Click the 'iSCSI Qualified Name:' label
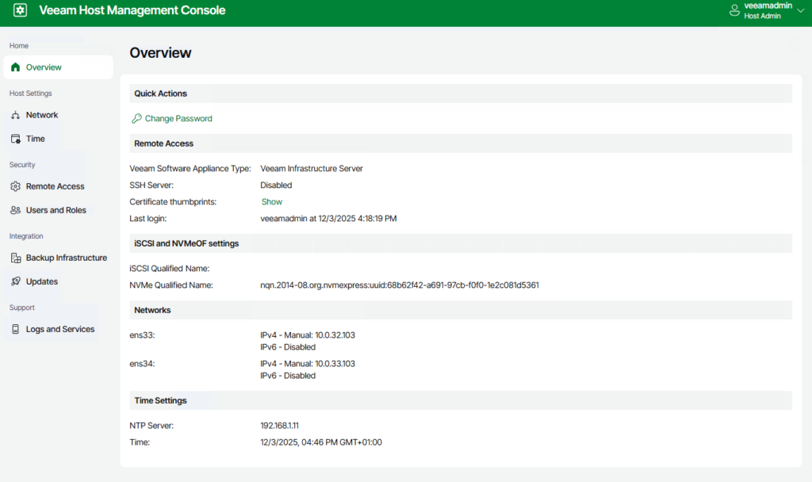The image size is (812, 482). click(170, 269)
